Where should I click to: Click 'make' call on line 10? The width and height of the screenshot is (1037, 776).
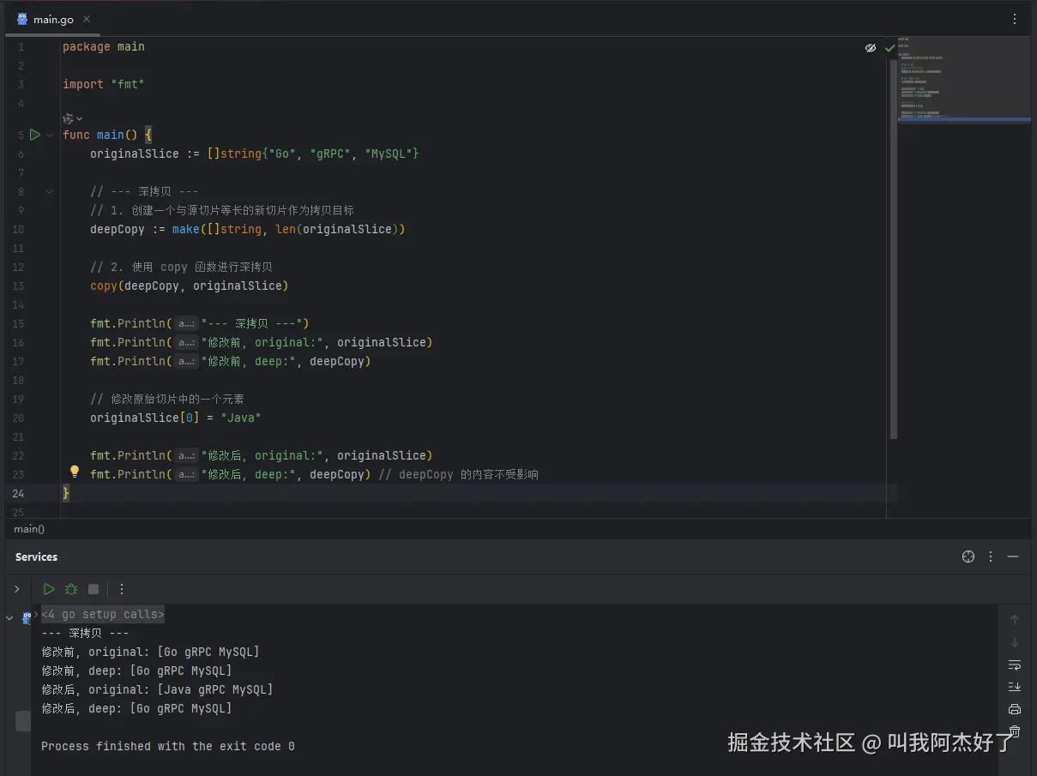point(185,229)
